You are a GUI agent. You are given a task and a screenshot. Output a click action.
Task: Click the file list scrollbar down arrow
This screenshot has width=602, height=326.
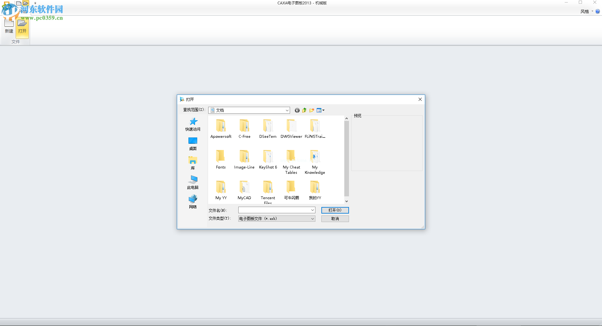pyautogui.click(x=346, y=201)
